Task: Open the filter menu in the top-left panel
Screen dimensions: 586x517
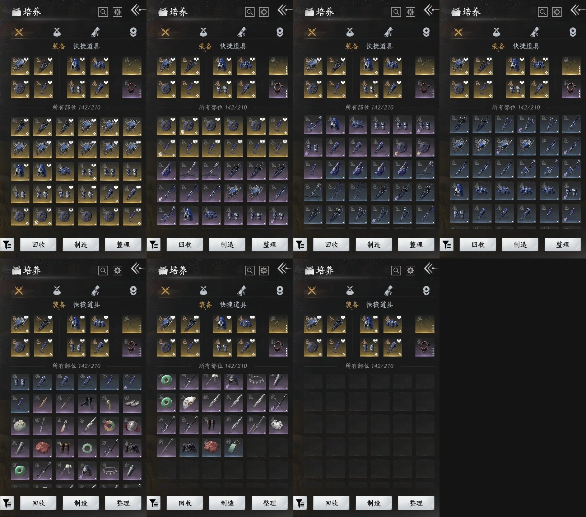Action: 7,245
